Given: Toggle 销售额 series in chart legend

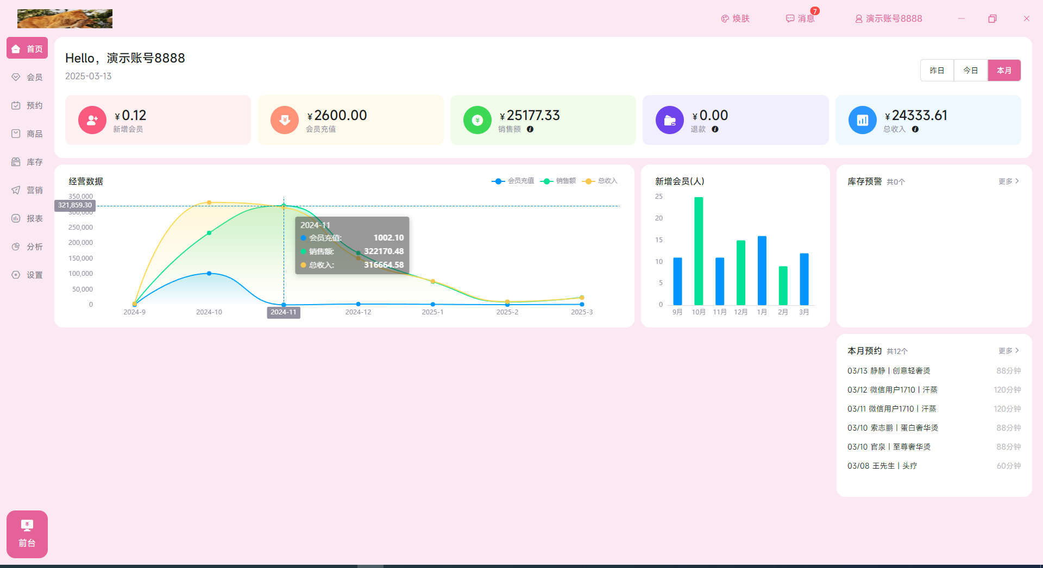Looking at the screenshot, I should 558,181.
